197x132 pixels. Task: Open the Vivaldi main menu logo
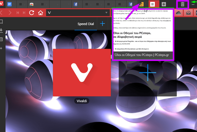(x=1, y=3)
